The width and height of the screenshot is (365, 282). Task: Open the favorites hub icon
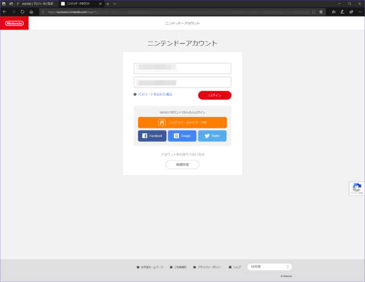coord(334,12)
